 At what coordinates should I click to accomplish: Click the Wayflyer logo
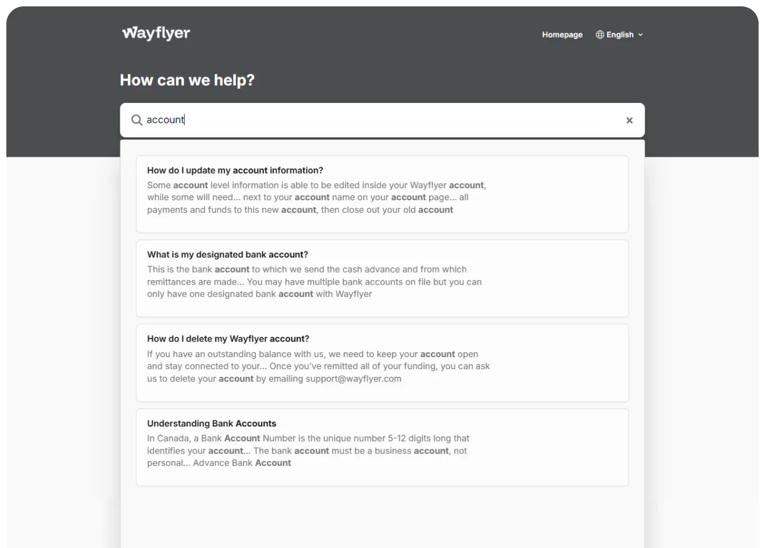tap(156, 34)
